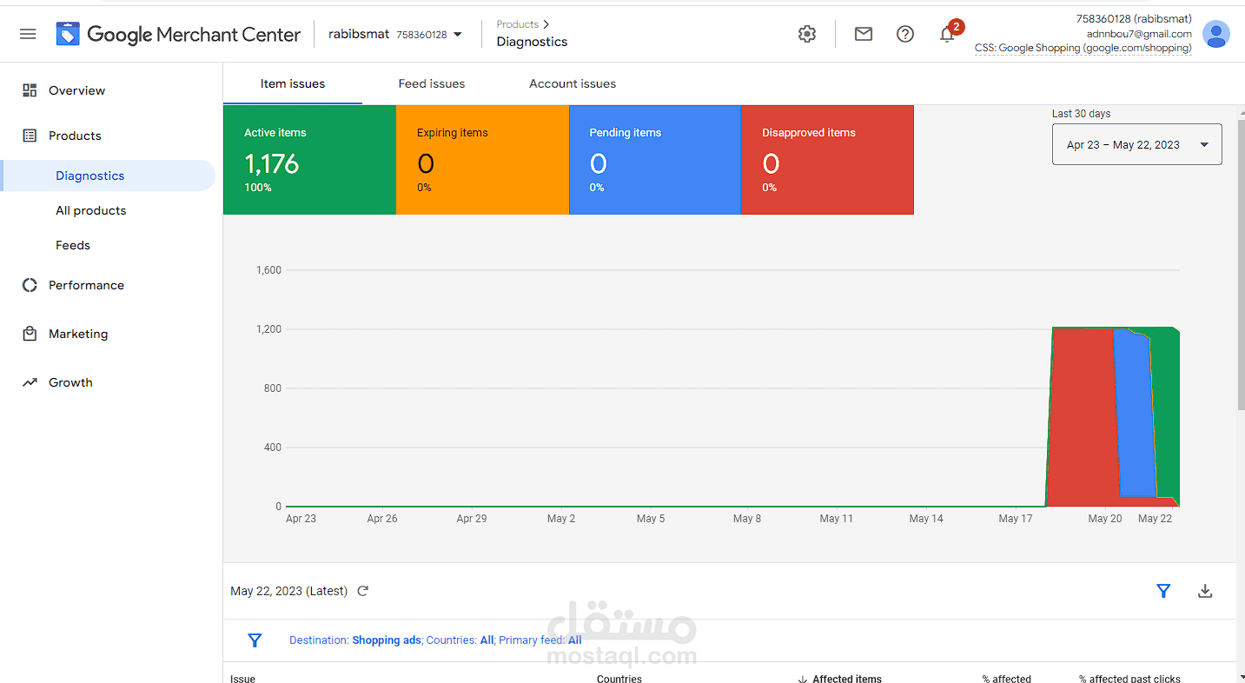Open the filter icon beside download
The image size is (1245, 683).
coord(1163,591)
